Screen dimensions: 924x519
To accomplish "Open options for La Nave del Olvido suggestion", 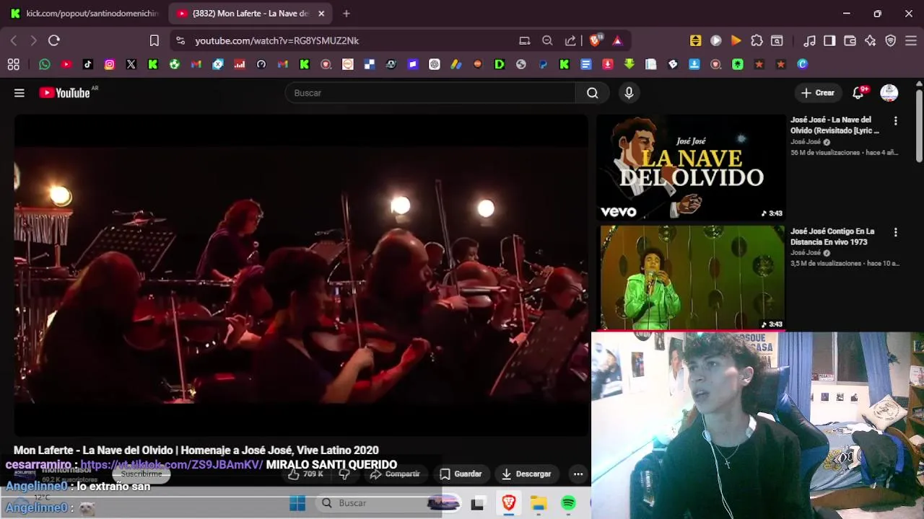I will [896, 121].
